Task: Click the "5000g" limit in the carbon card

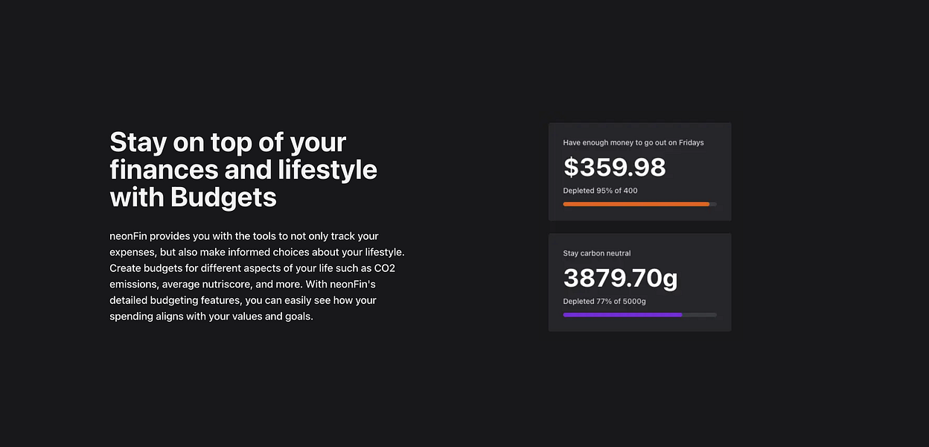Action: [634, 302]
